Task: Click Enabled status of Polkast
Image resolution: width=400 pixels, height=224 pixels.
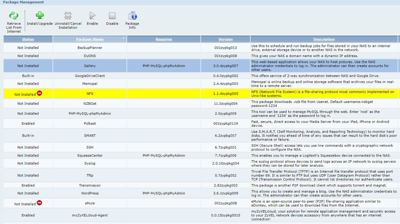Action: [x=28, y=123]
